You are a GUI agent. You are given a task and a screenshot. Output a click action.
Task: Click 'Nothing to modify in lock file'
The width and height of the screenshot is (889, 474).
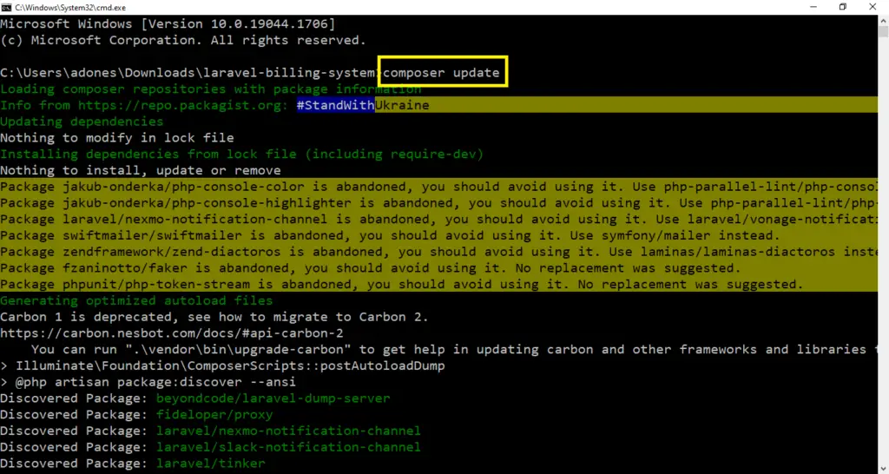(117, 138)
